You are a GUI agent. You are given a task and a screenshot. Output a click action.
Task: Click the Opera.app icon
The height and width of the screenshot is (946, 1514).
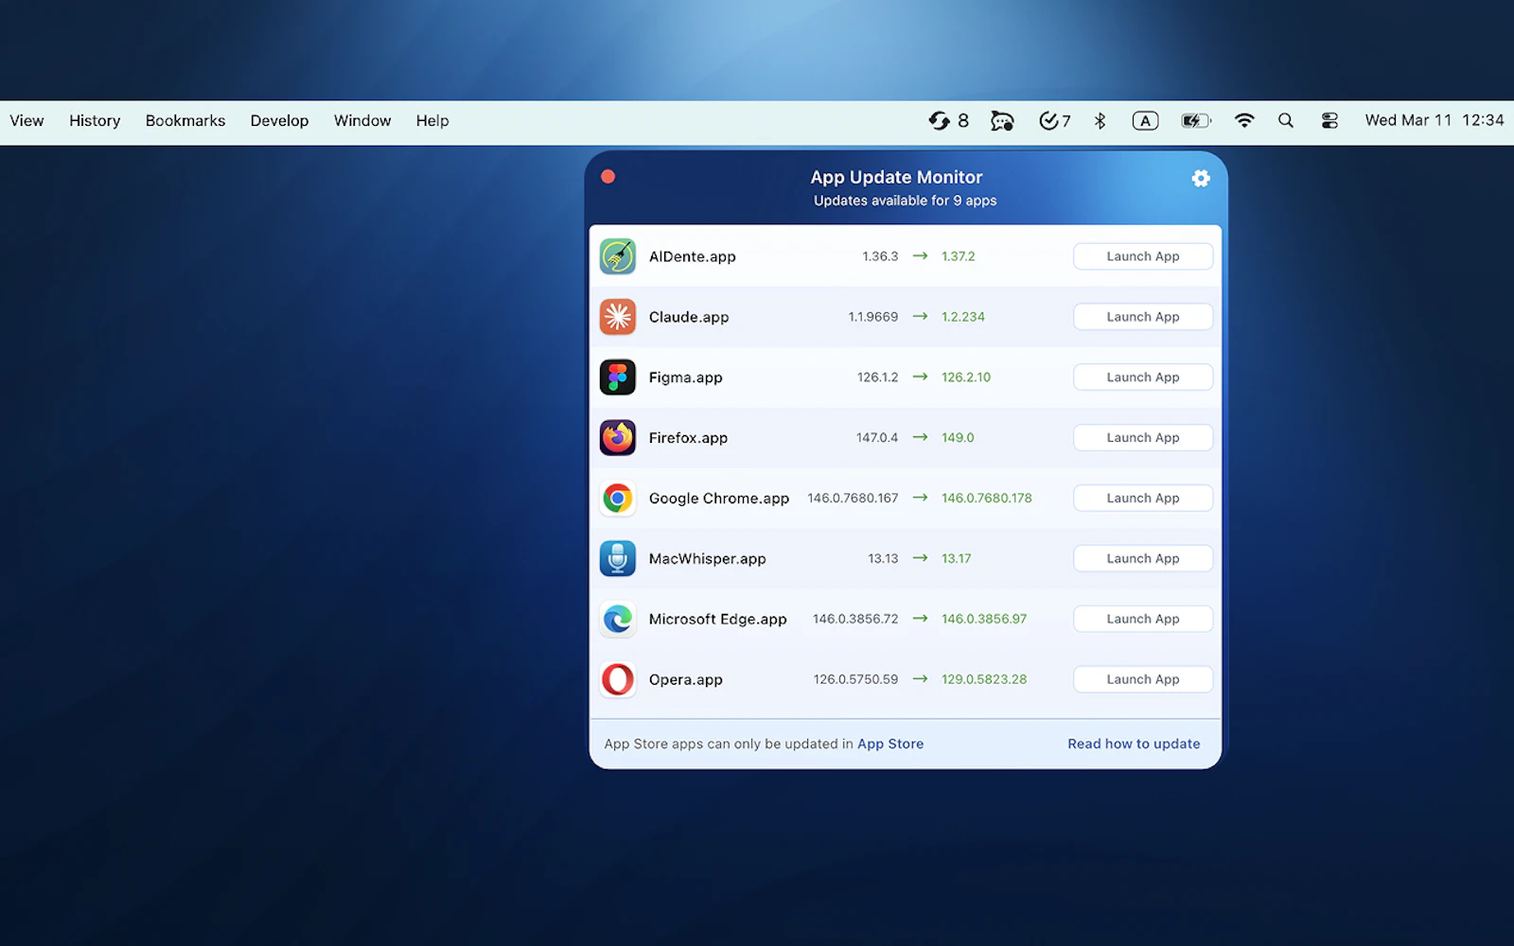tap(617, 679)
